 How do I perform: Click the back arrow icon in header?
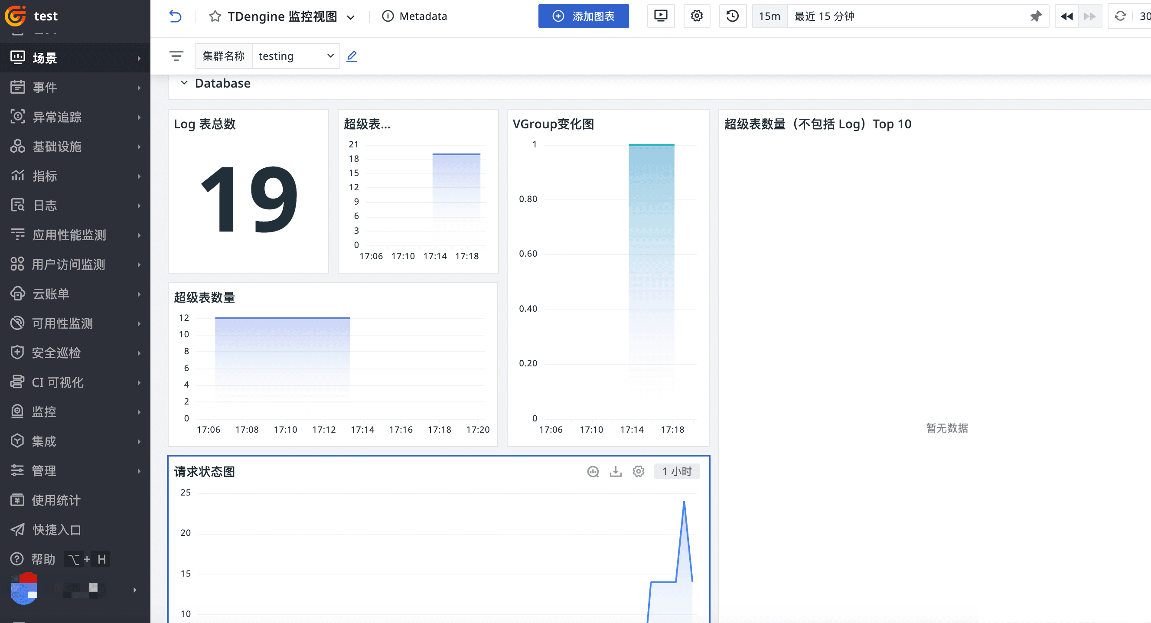(x=175, y=16)
